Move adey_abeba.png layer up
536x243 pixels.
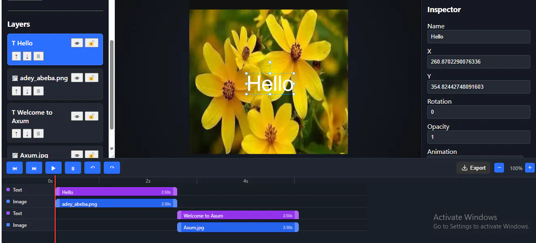coord(16,91)
